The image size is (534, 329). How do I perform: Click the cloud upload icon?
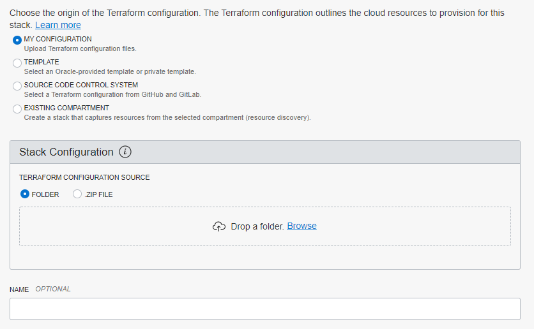pos(219,226)
